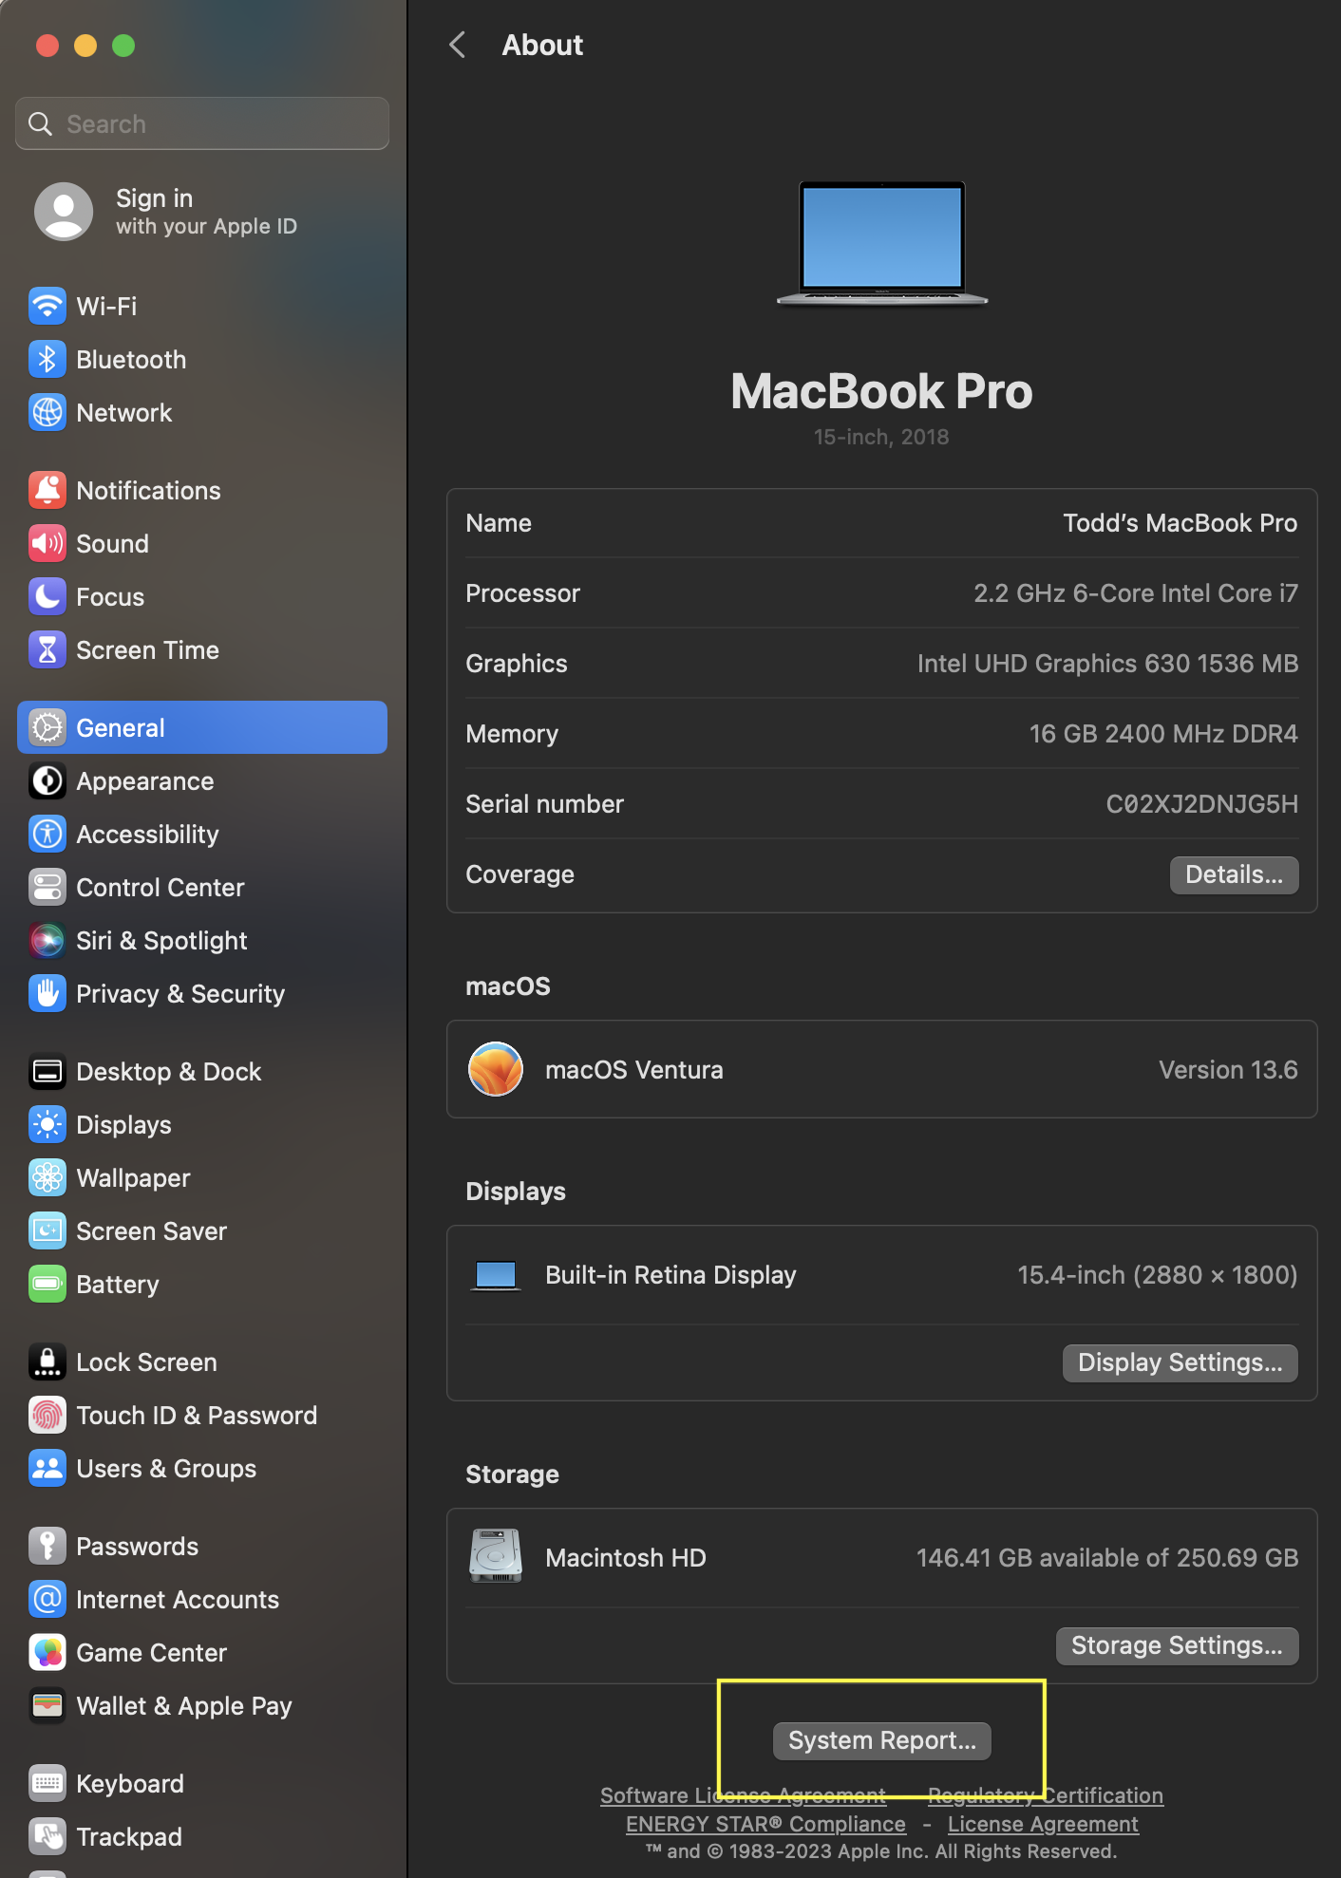The height and width of the screenshot is (1878, 1341).
Task: Click the Macintosh HD drive icon
Action: pos(496,1555)
